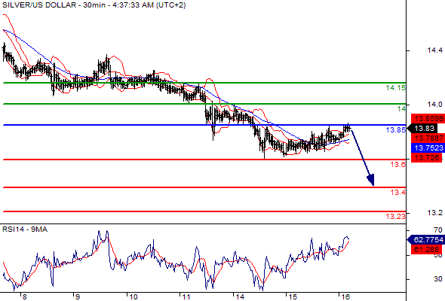Click the red 13.726 lower band tag
This screenshot has width=445, height=301.
(x=427, y=158)
